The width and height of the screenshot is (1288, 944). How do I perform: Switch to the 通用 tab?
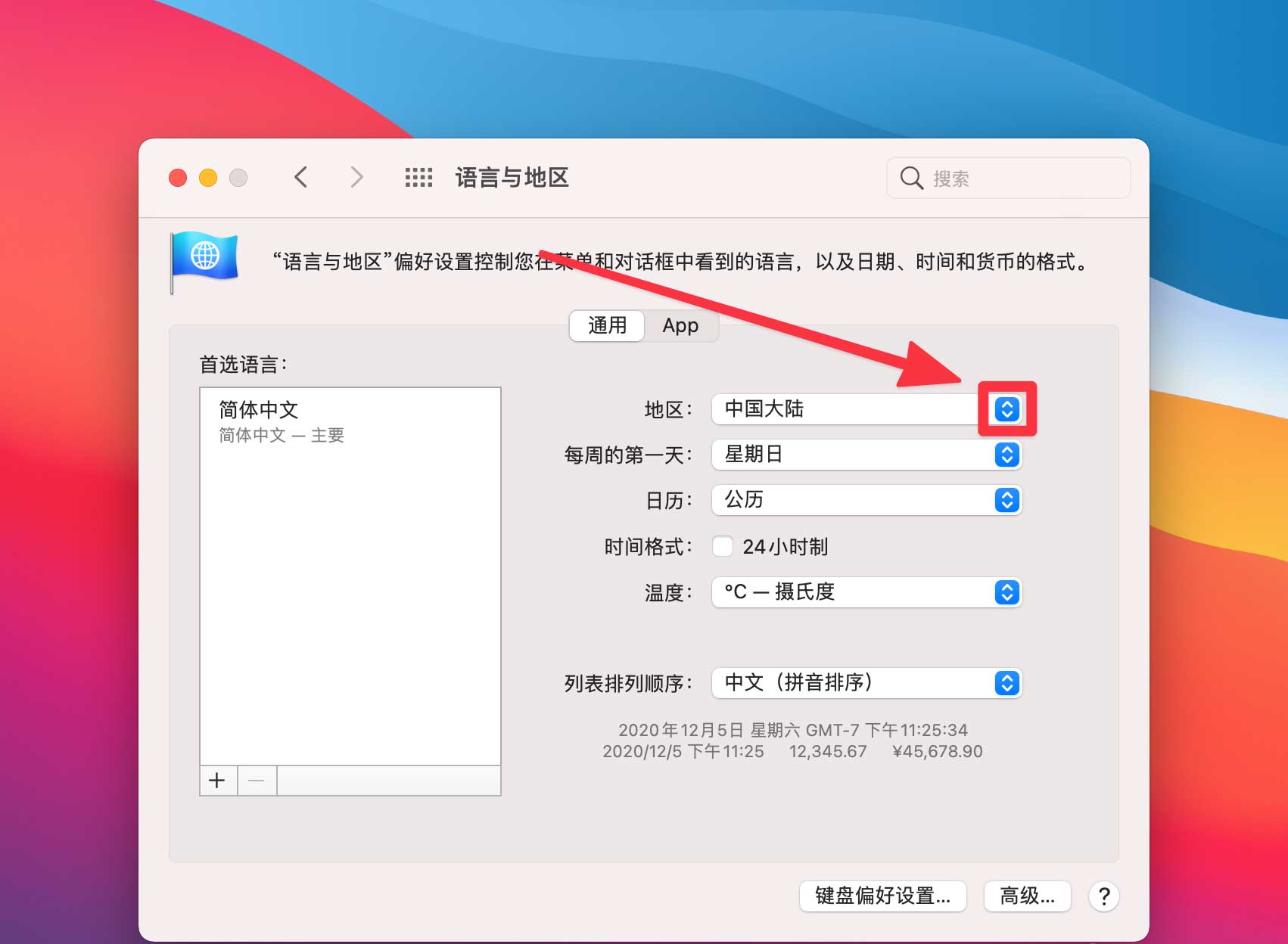click(x=606, y=325)
